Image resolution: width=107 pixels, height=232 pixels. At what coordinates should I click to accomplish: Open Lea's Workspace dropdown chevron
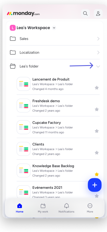(54, 28)
